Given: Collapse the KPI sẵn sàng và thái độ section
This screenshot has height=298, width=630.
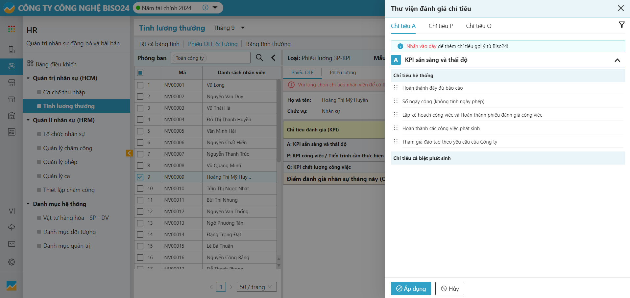Looking at the screenshot, I should (x=617, y=60).
